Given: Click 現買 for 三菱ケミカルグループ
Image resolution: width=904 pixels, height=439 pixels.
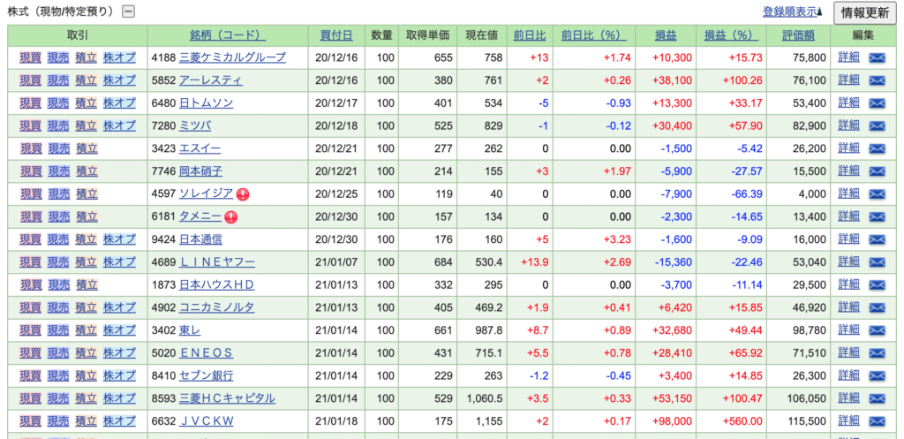Looking at the screenshot, I should point(30,57).
